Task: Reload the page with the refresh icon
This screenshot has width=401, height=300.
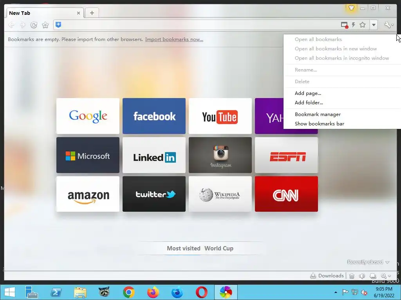Action: click(x=34, y=25)
